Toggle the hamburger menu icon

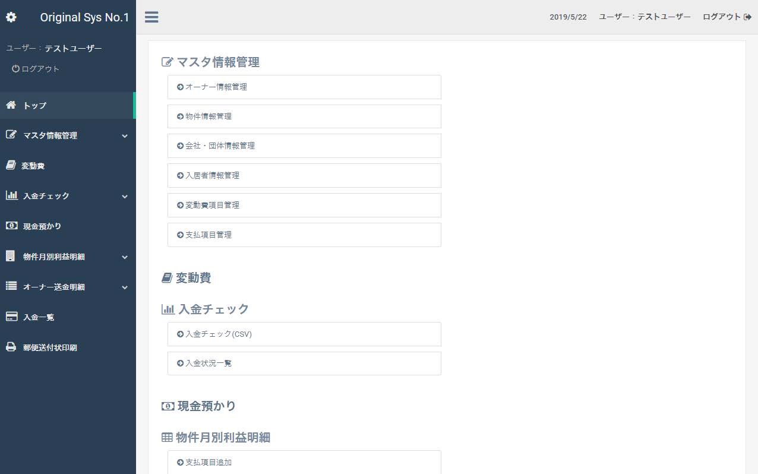pyautogui.click(x=151, y=17)
